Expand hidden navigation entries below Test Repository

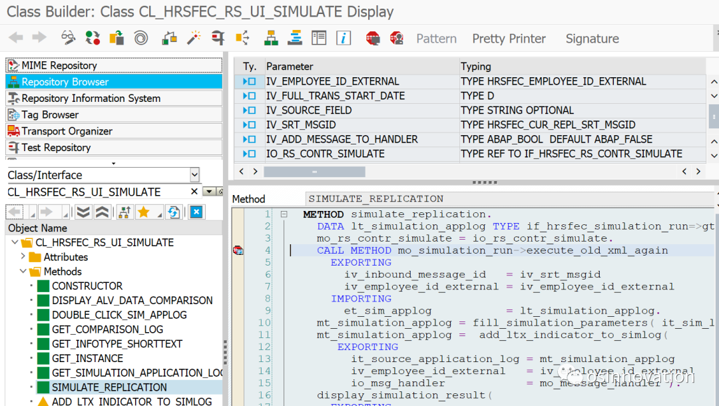113,163
